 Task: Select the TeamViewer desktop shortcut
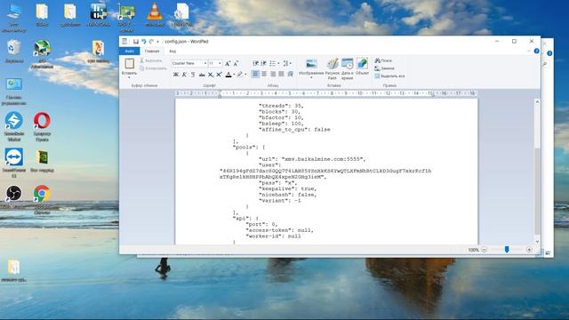(14, 163)
